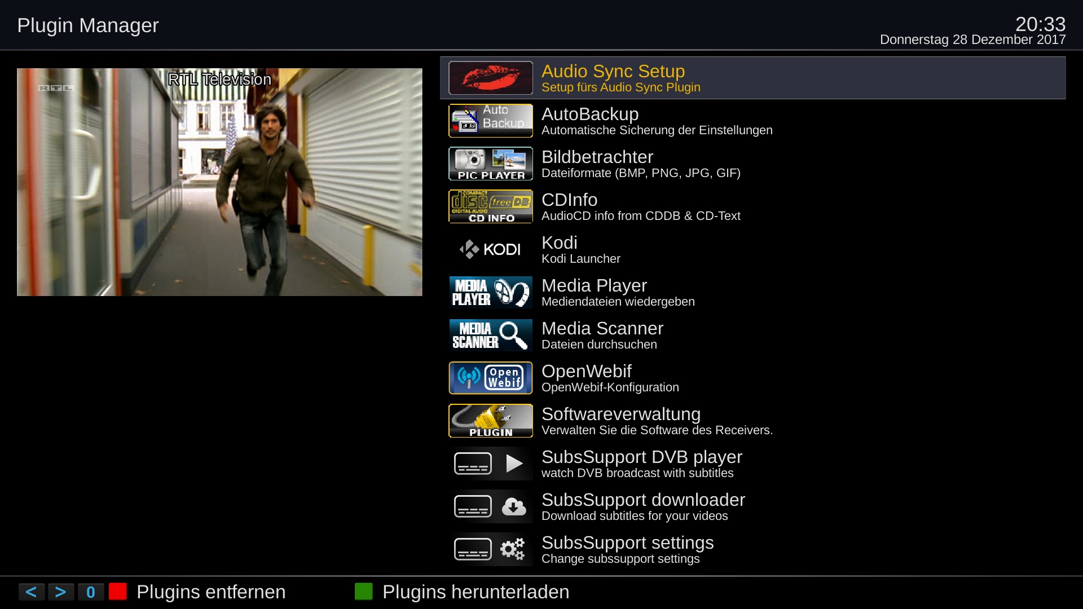Select the Audio Sync Setup entry title
This screenshot has width=1083, height=609.
point(613,71)
